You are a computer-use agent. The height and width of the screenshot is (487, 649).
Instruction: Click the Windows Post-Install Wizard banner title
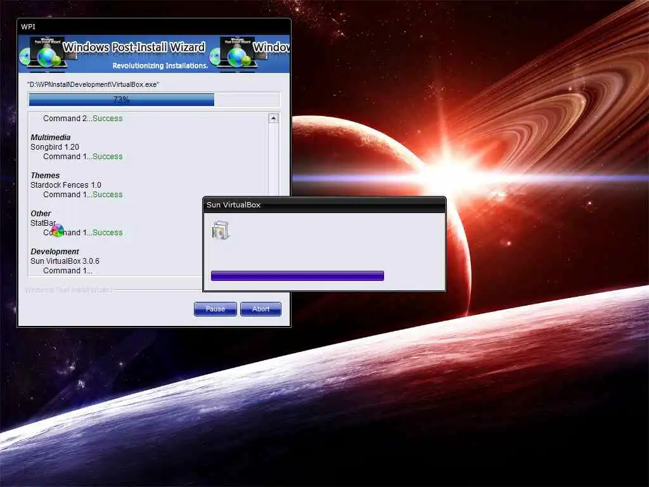(134, 47)
